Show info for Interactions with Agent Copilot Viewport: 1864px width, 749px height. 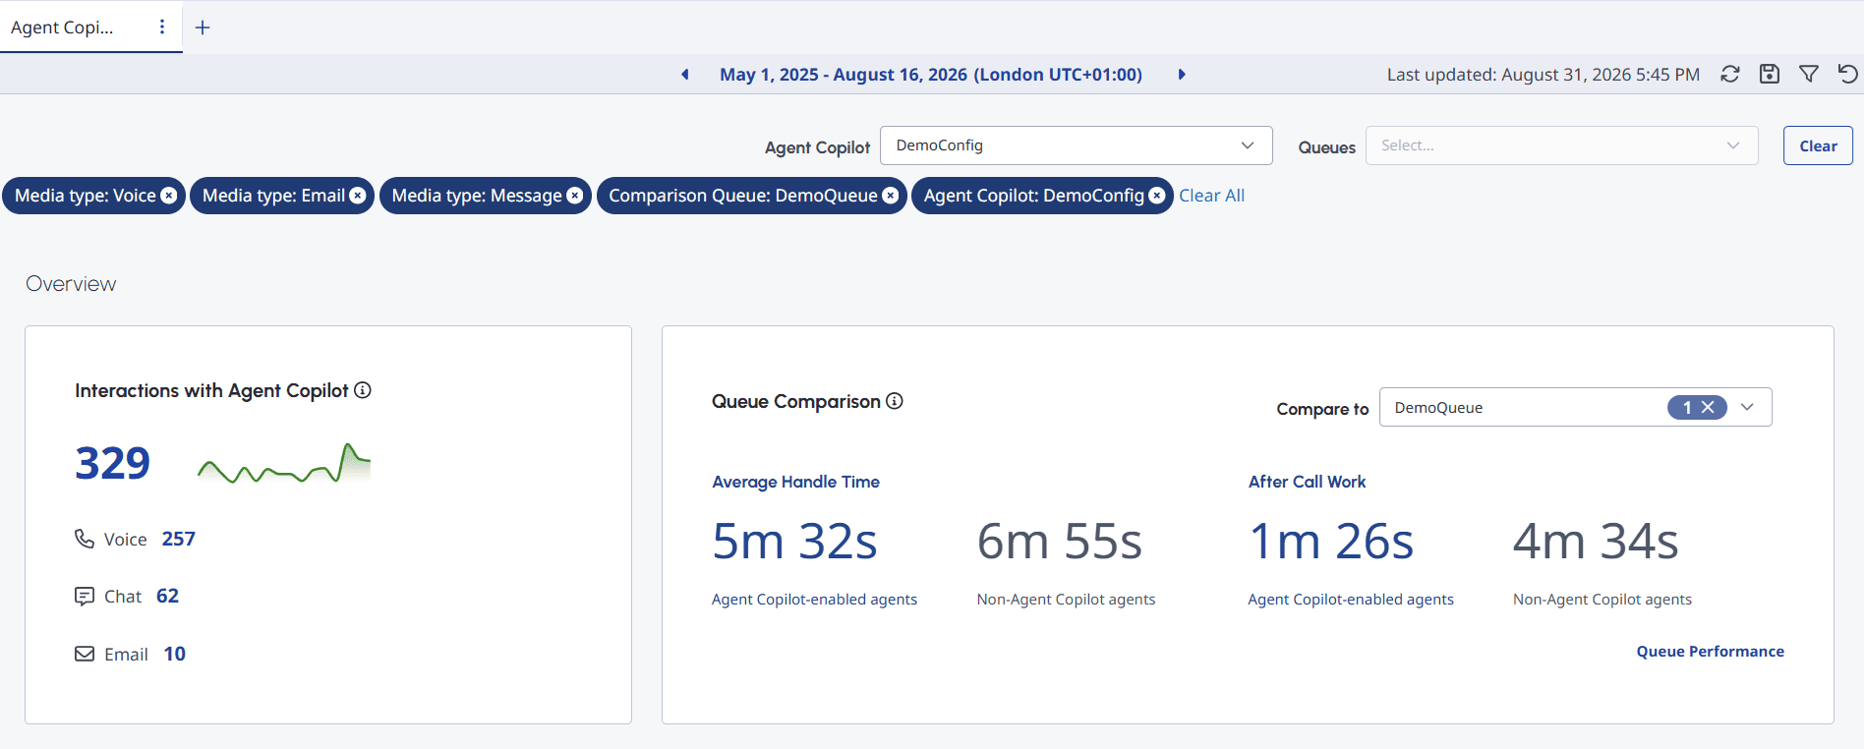[x=363, y=390]
